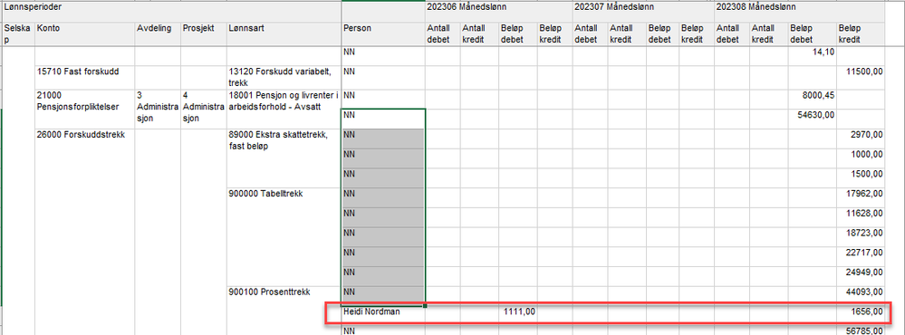Select the Heidi Nordman person cell

click(x=382, y=312)
